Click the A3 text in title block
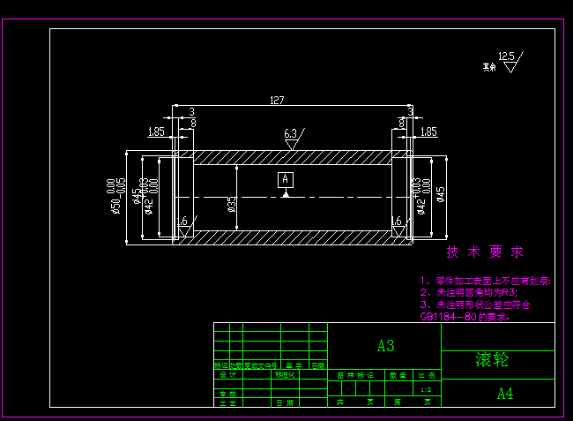 (x=386, y=346)
